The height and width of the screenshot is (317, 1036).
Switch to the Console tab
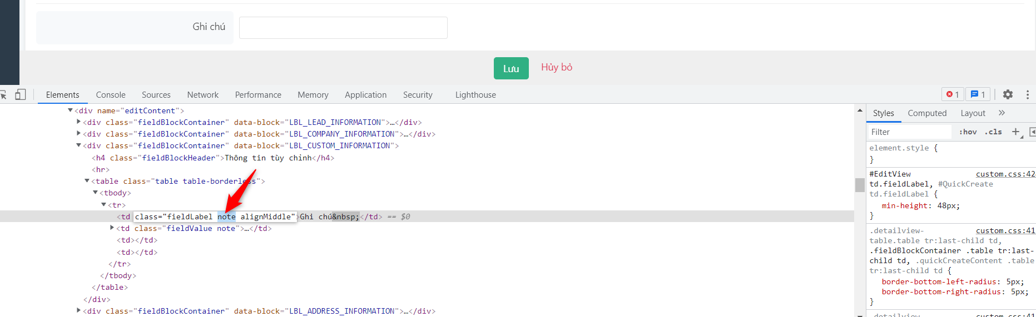[111, 95]
